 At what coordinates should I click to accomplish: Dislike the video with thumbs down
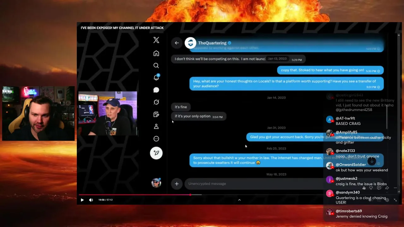371,188
